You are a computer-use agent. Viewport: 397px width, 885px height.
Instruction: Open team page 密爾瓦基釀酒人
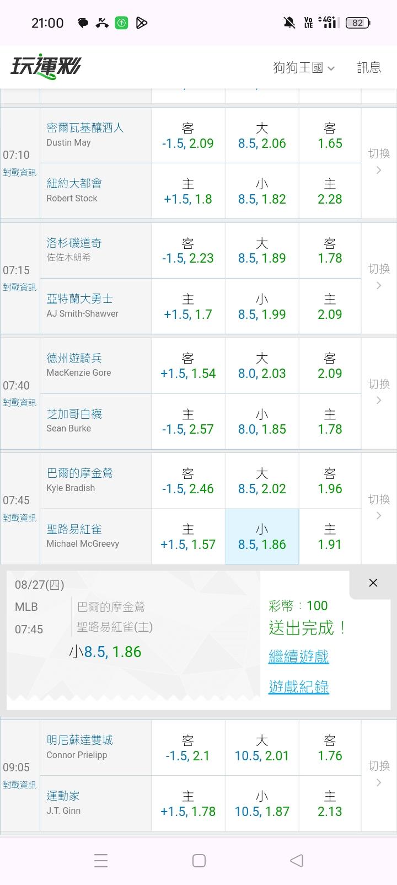[x=85, y=127]
